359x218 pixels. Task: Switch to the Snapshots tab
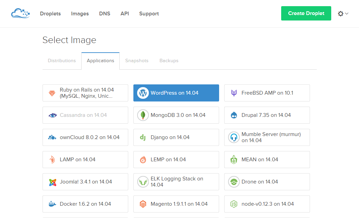pyautogui.click(x=137, y=60)
